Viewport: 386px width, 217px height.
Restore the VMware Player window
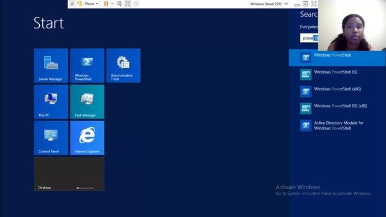coord(305,4)
